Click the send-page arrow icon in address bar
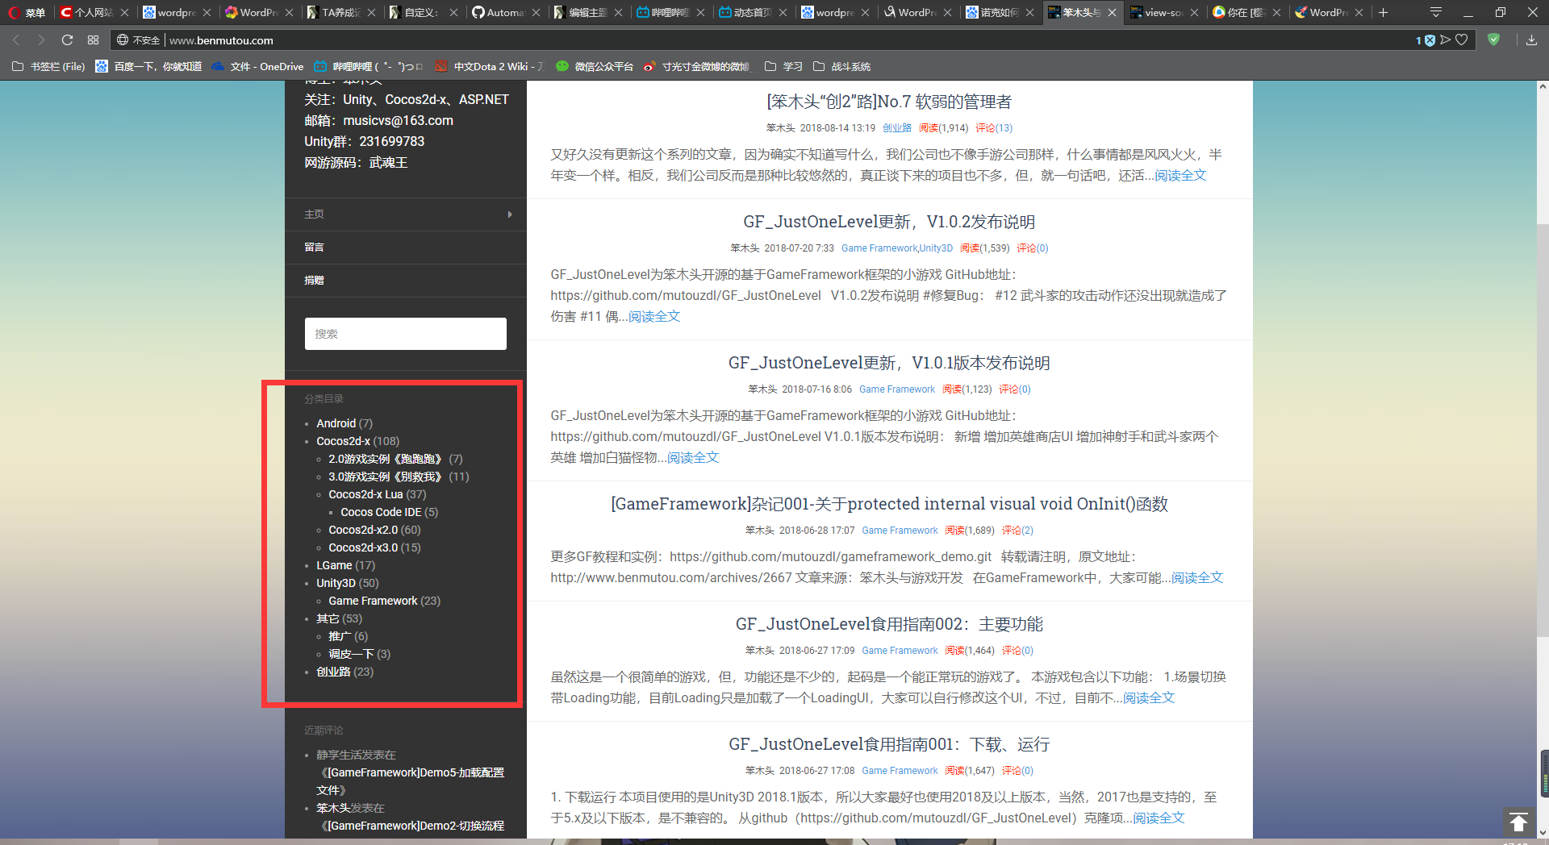Screen dimensions: 1549x845 tap(1445, 40)
